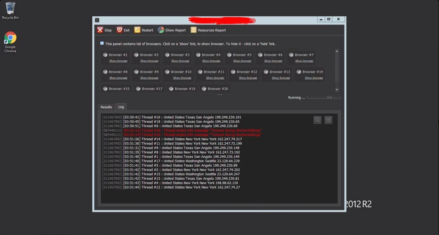The width and height of the screenshot is (439, 235).
Task: Click the Browser #2 chrome icon
Action: [x=136, y=55]
